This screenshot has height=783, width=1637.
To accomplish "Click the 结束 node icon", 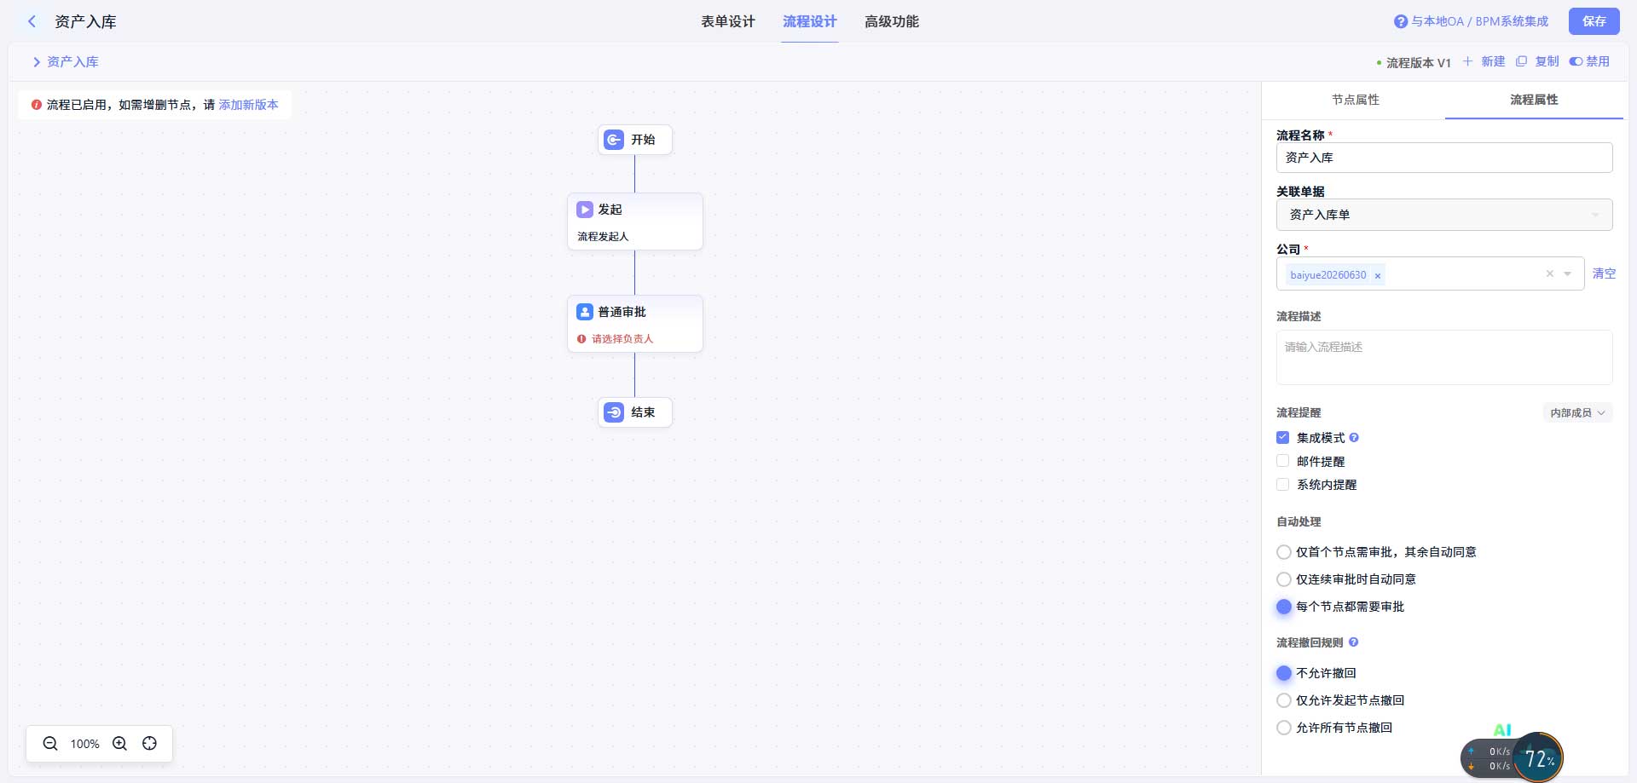I will 614,412.
